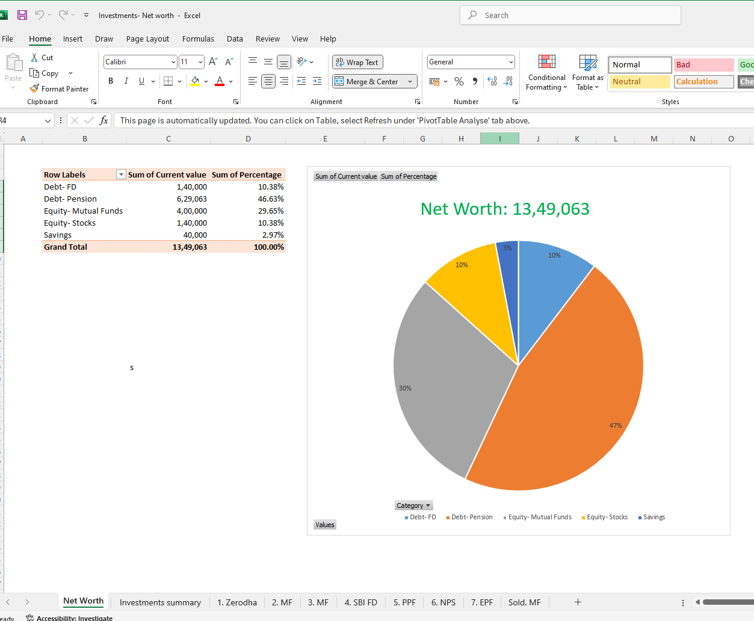Apply the Neutral cell style
Image resolution: width=754 pixels, height=621 pixels.
click(x=640, y=81)
